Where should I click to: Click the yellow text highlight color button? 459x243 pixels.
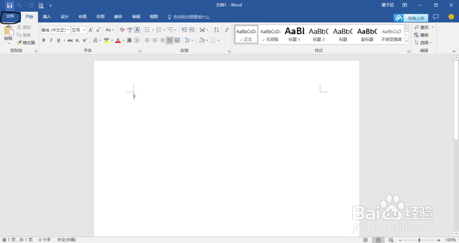click(x=106, y=40)
